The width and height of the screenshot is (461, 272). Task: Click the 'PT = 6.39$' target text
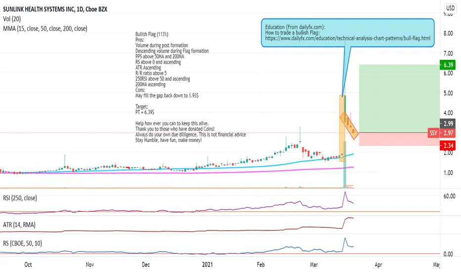click(x=144, y=112)
